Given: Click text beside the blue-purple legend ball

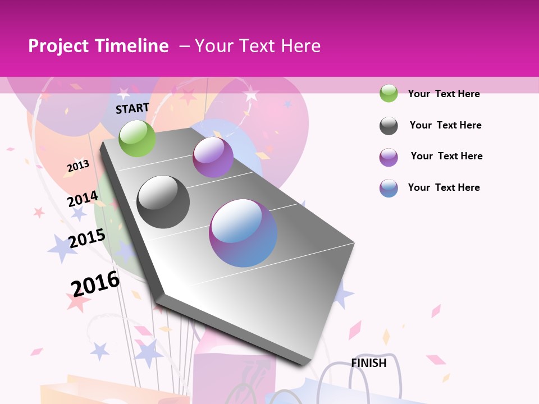Looking at the screenshot, I should (x=444, y=187).
